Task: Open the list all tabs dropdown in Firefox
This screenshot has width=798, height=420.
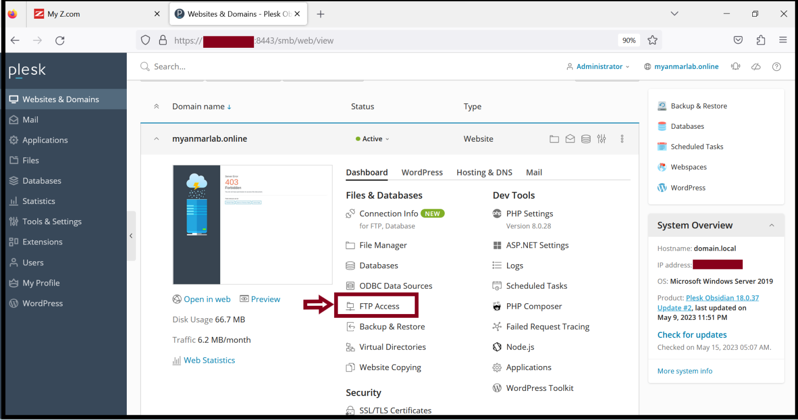Action: 674,14
